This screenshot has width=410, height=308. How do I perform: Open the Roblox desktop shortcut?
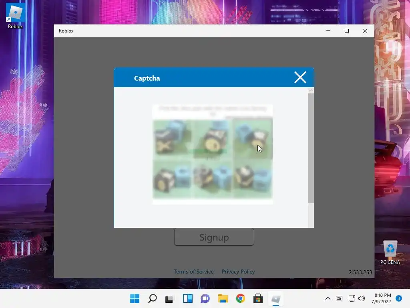[x=15, y=16]
